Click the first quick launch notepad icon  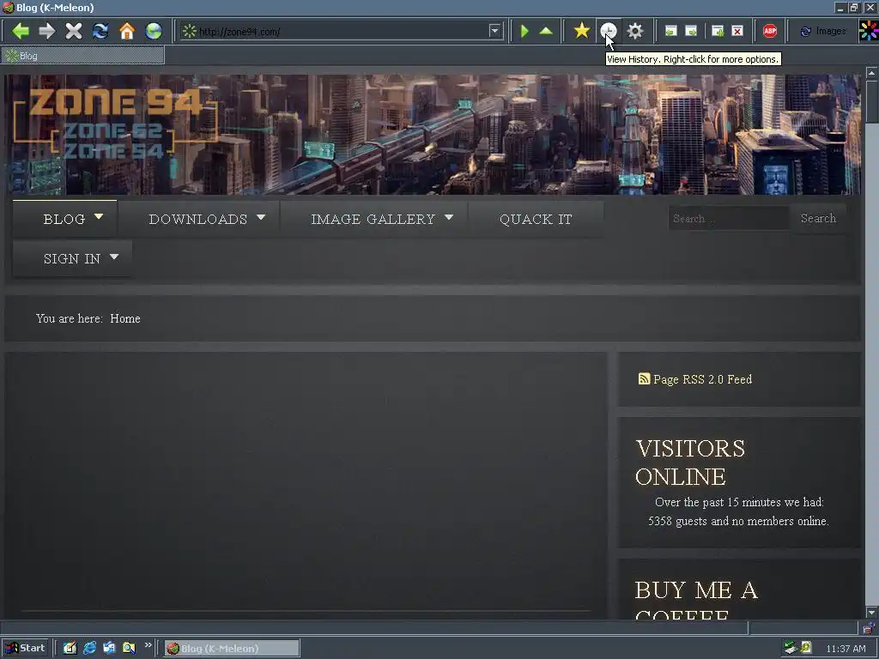click(x=70, y=649)
